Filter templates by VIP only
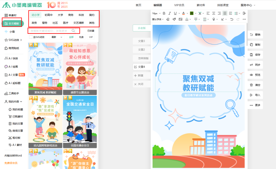 pyautogui.click(x=91, y=37)
